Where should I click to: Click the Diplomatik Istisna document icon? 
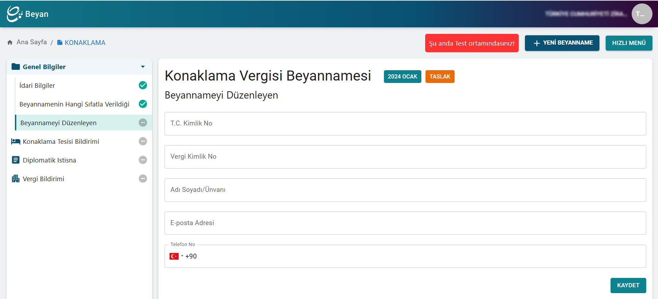[16, 160]
